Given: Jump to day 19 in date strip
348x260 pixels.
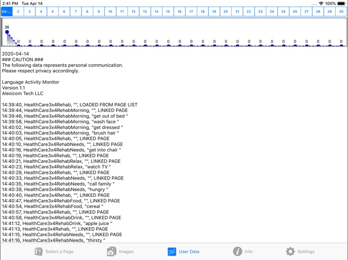Looking at the screenshot, I should [214, 12].
